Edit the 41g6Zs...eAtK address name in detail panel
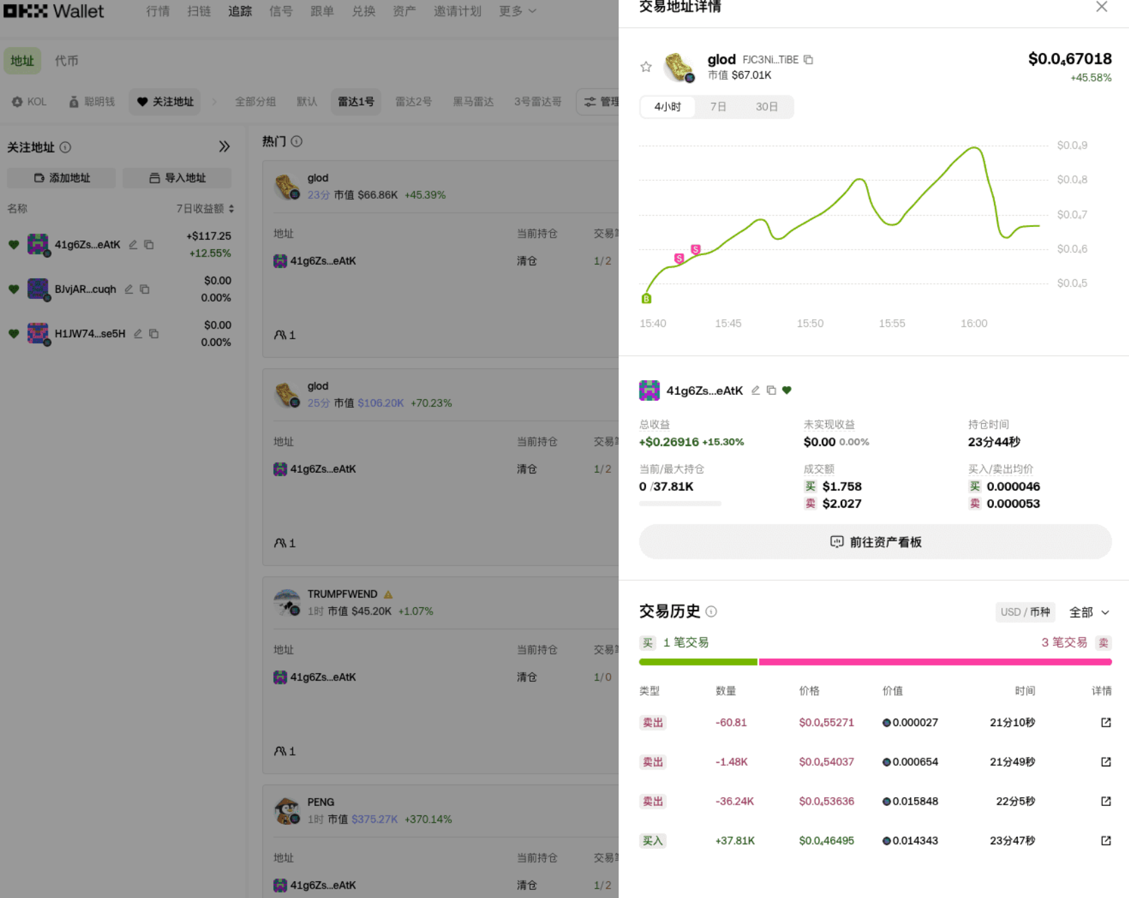 click(x=756, y=390)
